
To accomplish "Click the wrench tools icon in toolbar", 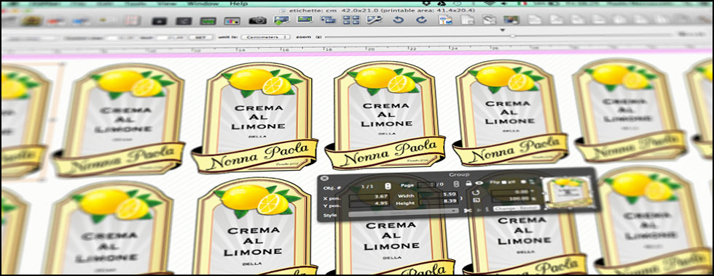I will click(374, 20).
